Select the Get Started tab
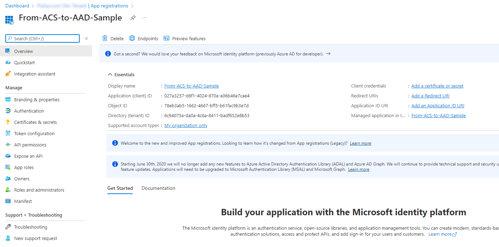499x247 pixels. tap(120, 188)
